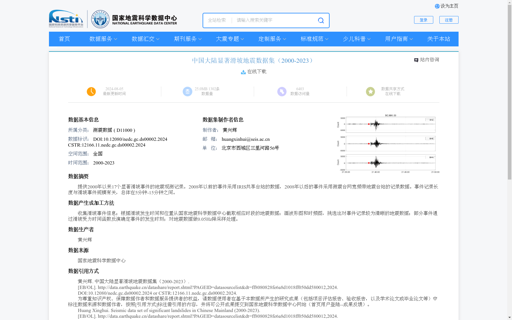Open the 大震专题 navigation item
Screen dimensions: 512x320
pos(228,39)
